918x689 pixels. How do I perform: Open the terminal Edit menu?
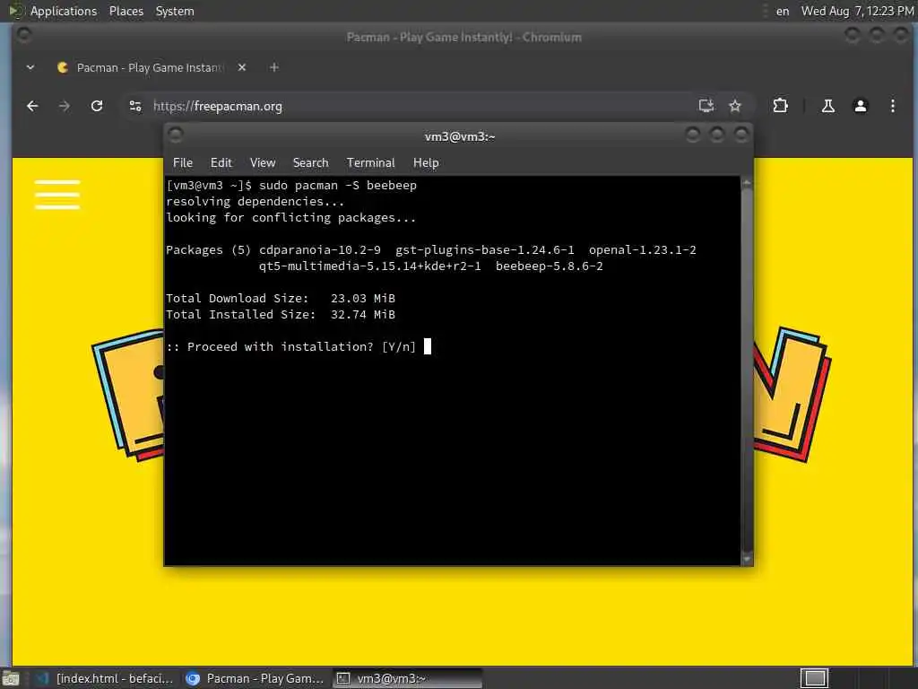click(221, 163)
